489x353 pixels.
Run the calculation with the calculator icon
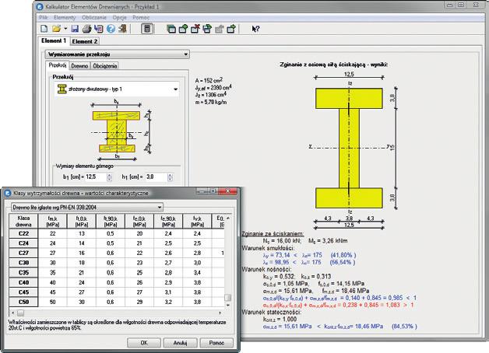pyautogui.click(x=147, y=29)
